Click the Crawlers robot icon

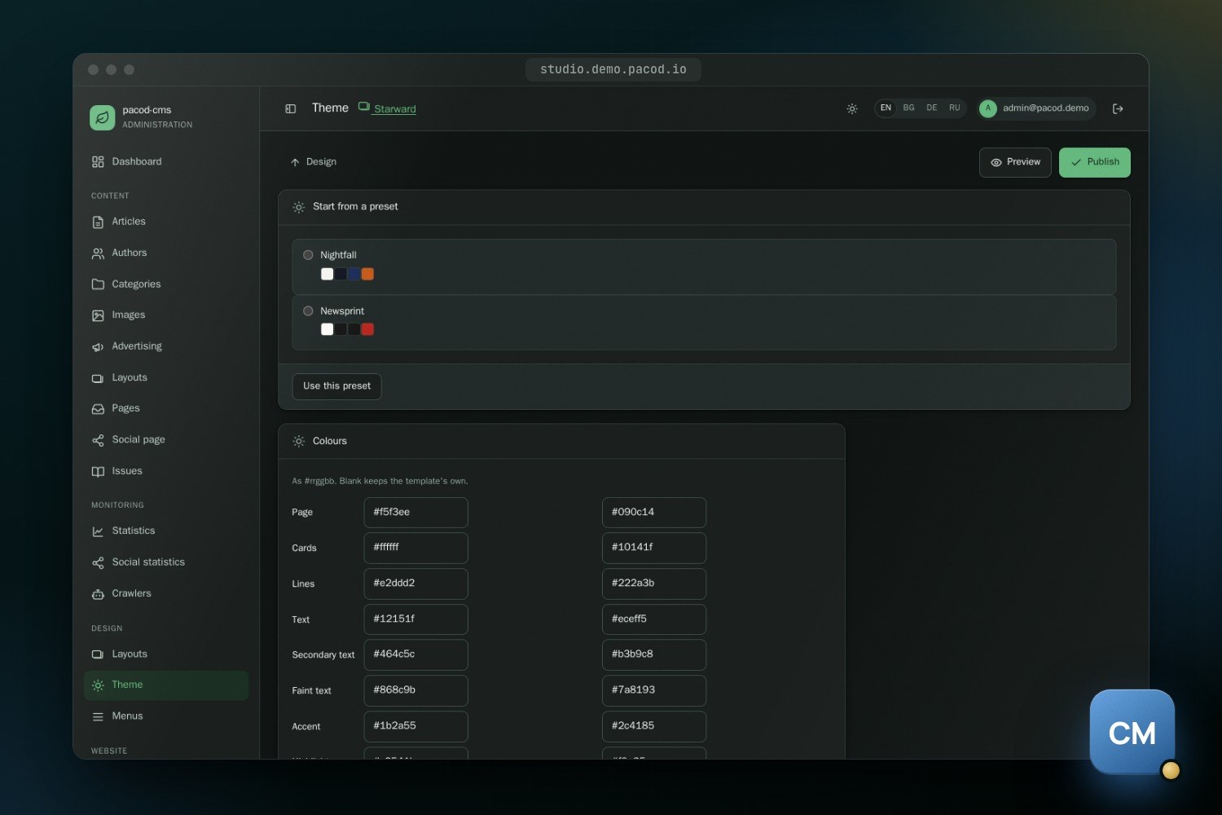(98, 593)
